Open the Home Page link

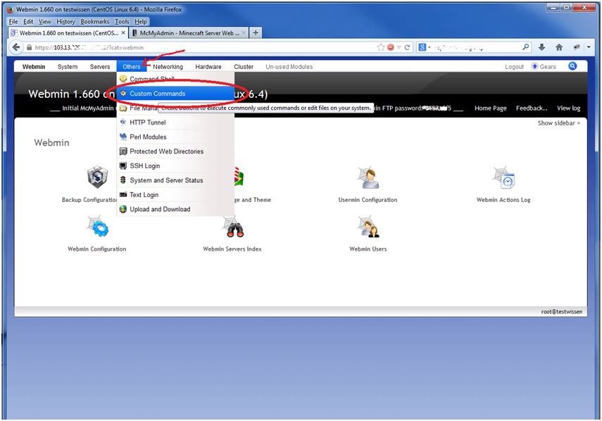tap(490, 108)
